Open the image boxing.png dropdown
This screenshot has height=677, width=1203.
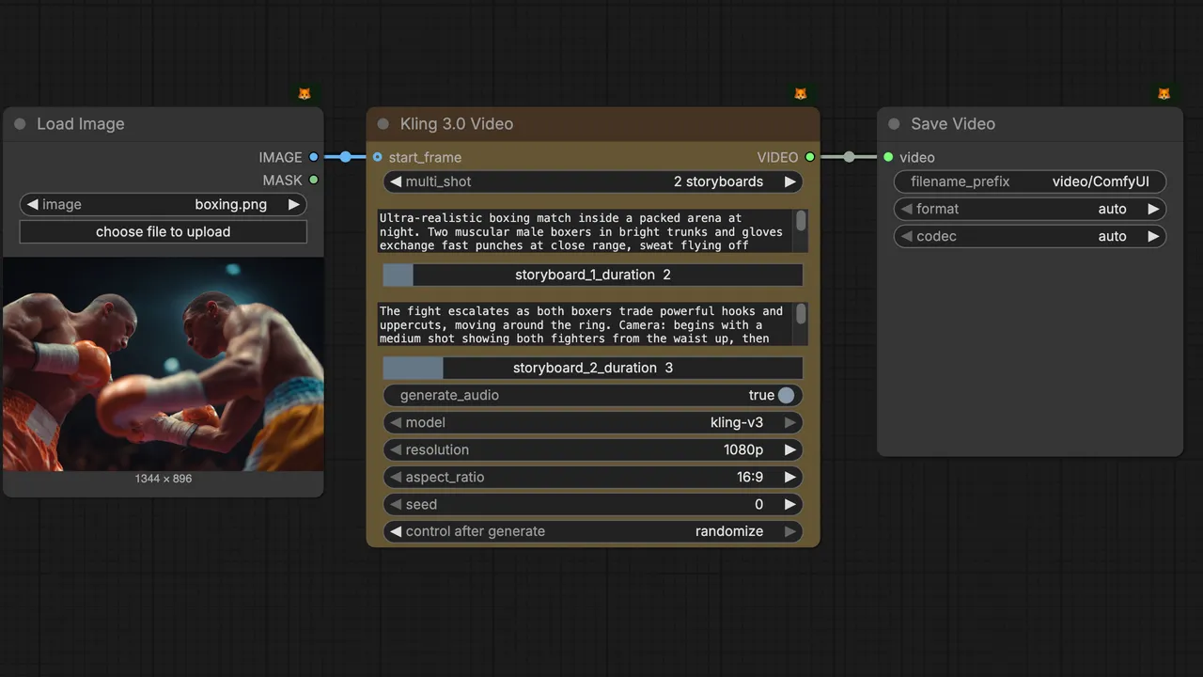click(x=164, y=204)
